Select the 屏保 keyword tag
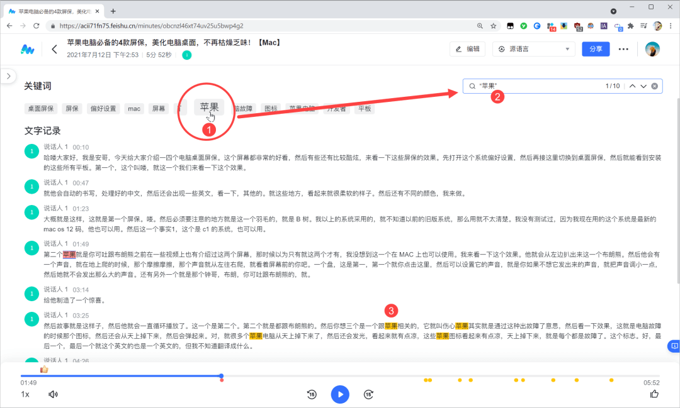680x408 pixels. coord(72,108)
